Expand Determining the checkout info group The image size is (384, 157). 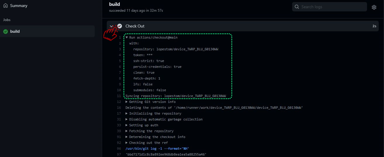127,137
